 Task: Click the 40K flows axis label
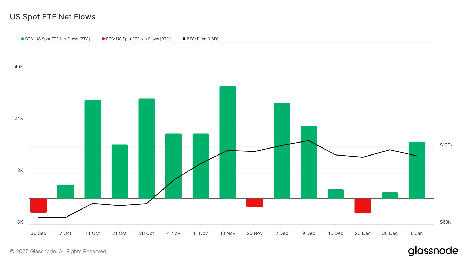click(x=19, y=67)
